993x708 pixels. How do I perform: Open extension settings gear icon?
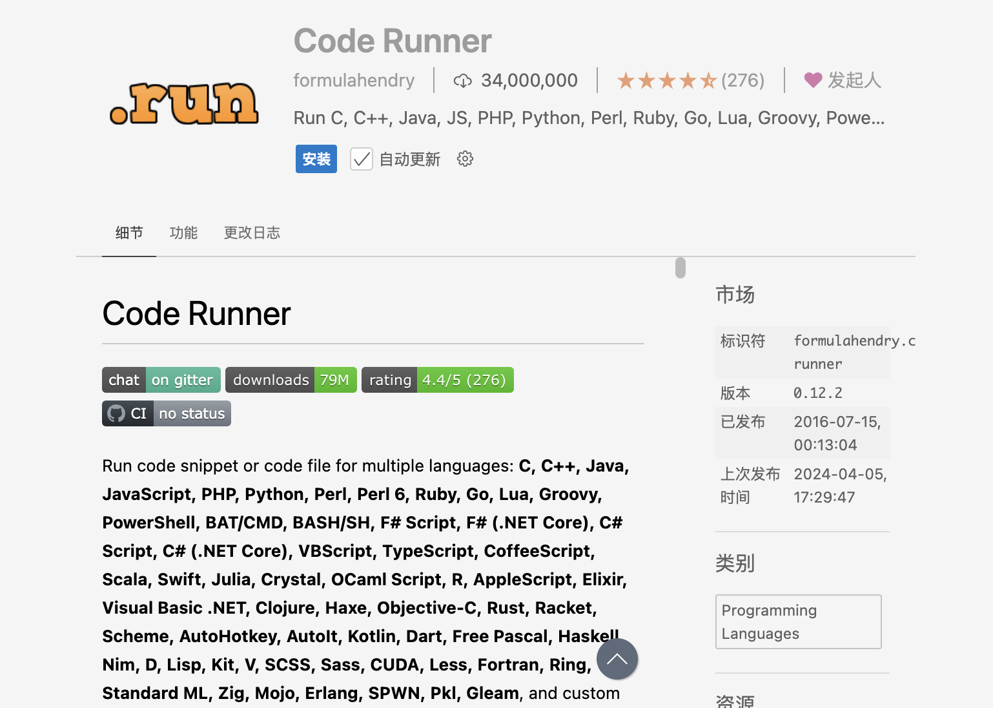(465, 159)
